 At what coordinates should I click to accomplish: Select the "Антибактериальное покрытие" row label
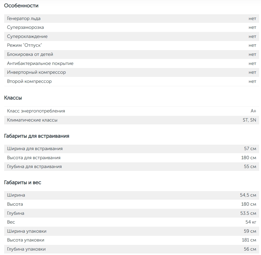tap(40, 63)
